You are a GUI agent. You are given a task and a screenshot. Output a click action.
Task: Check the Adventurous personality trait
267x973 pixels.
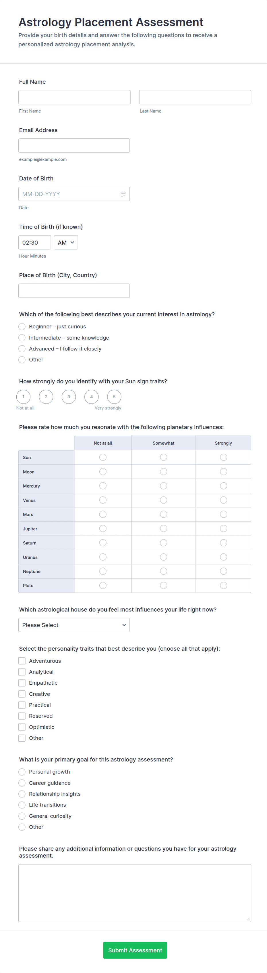tap(22, 661)
